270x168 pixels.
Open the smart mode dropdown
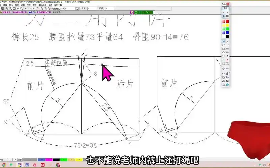[x=58, y=9]
